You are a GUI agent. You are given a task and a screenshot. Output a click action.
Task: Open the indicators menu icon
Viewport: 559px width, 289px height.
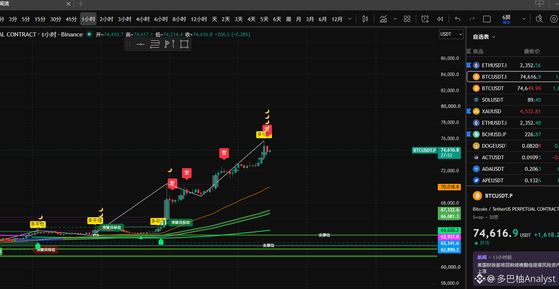(383, 19)
